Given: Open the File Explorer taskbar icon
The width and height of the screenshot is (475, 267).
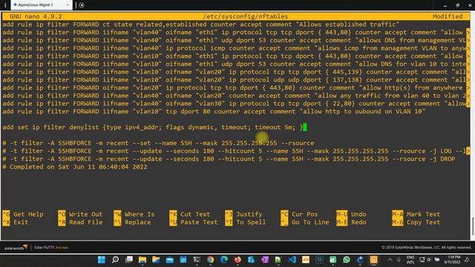Looking at the screenshot, I should tap(142, 260).
